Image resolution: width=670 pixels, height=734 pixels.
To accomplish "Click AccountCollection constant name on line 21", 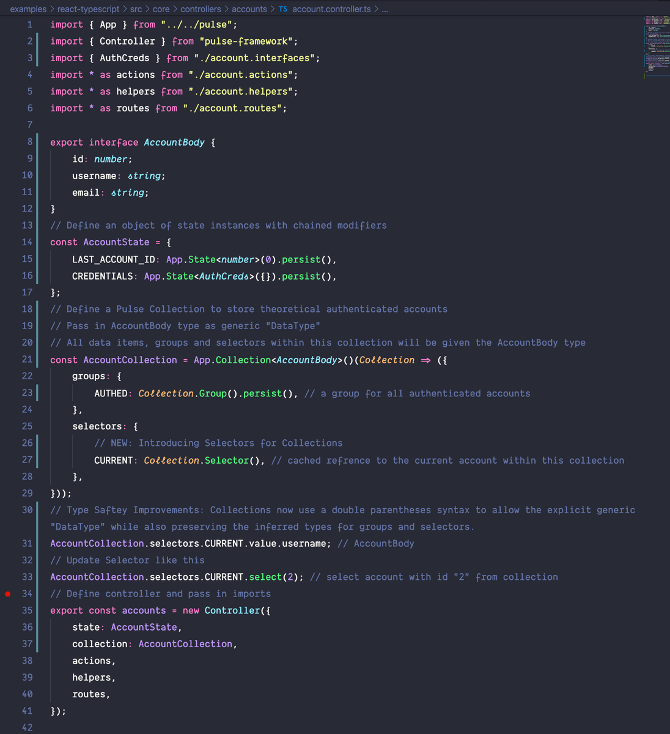I will [130, 360].
